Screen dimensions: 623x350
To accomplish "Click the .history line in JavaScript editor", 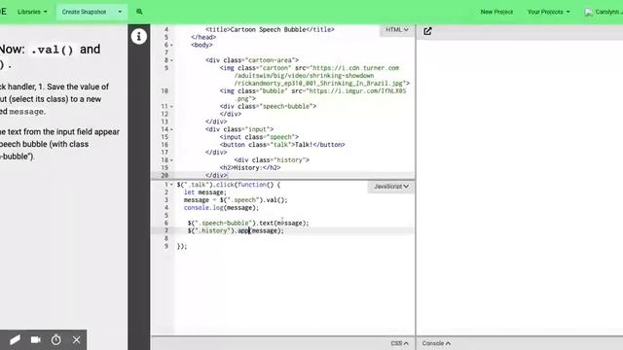I will (x=236, y=231).
